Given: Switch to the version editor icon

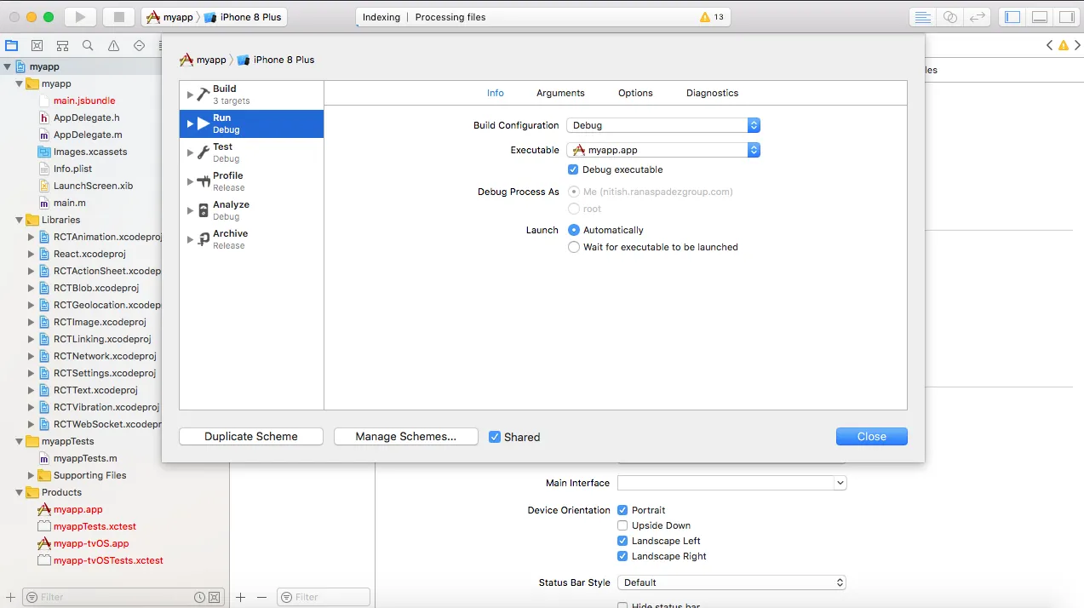Looking at the screenshot, I should (978, 17).
